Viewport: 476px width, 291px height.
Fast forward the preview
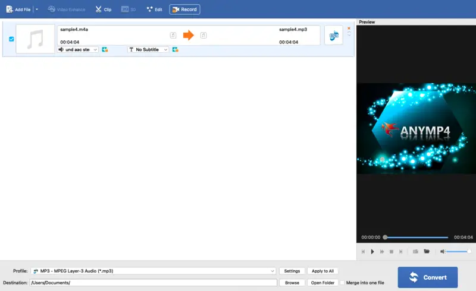click(x=382, y=252)
